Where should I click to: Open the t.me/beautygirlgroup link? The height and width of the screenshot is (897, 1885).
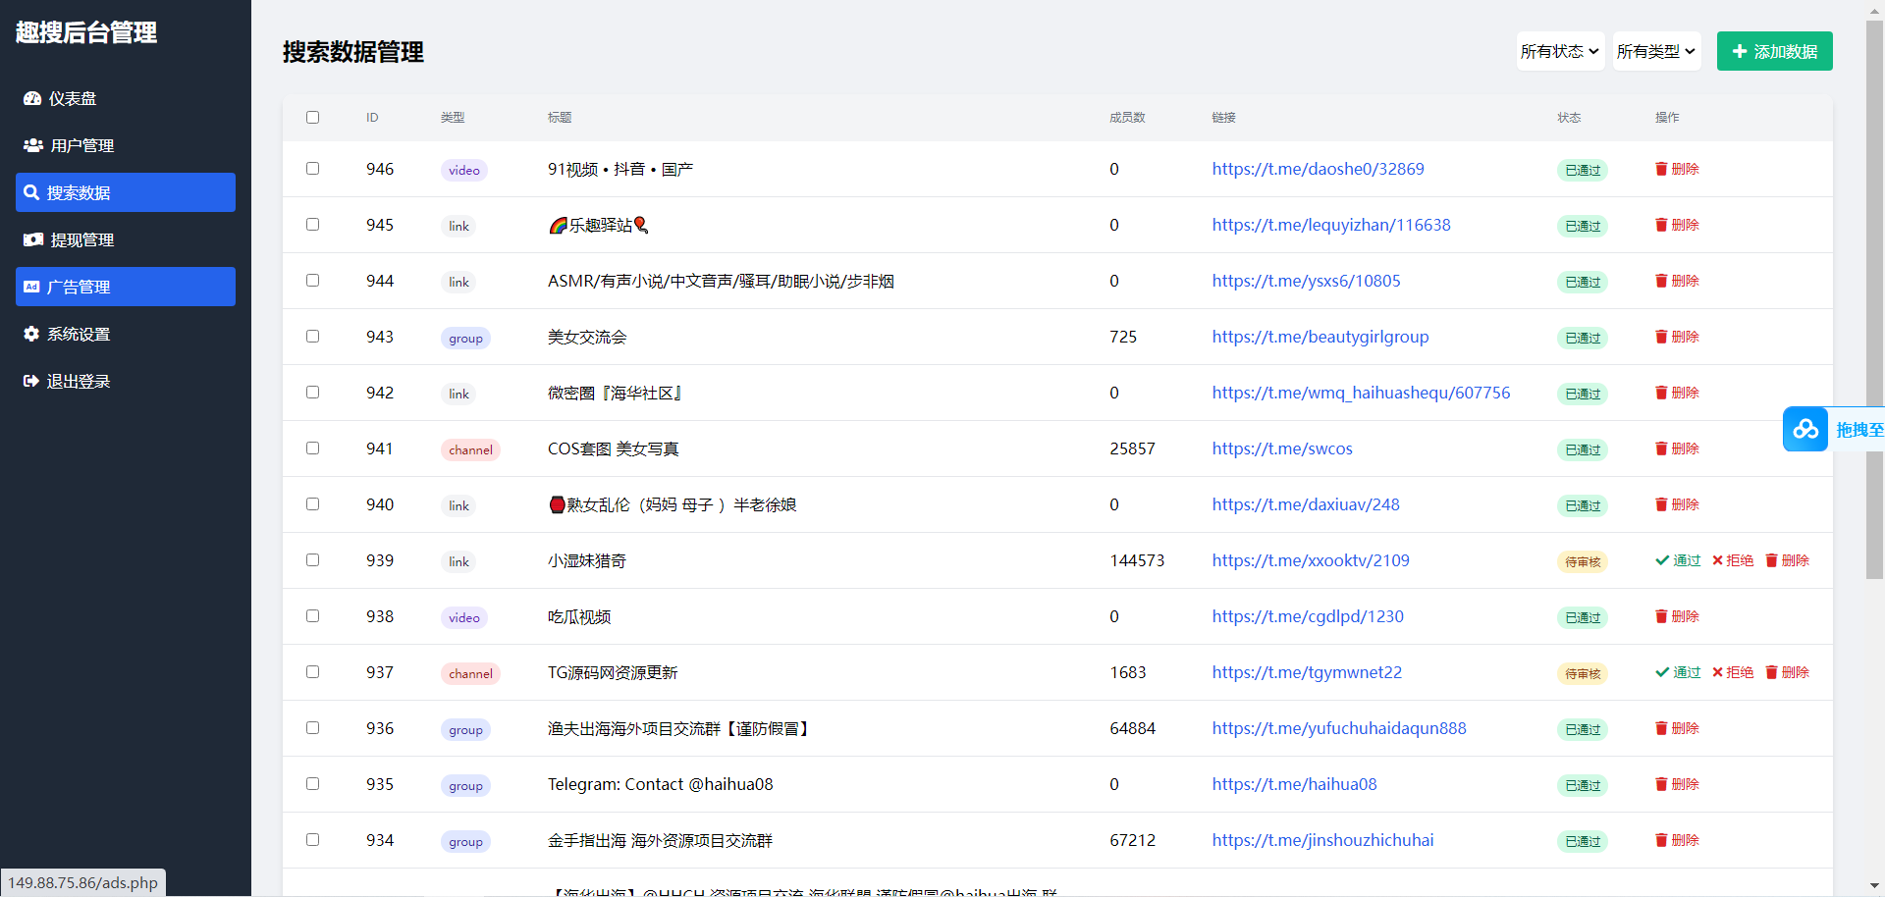click(x=1319, y=337)
